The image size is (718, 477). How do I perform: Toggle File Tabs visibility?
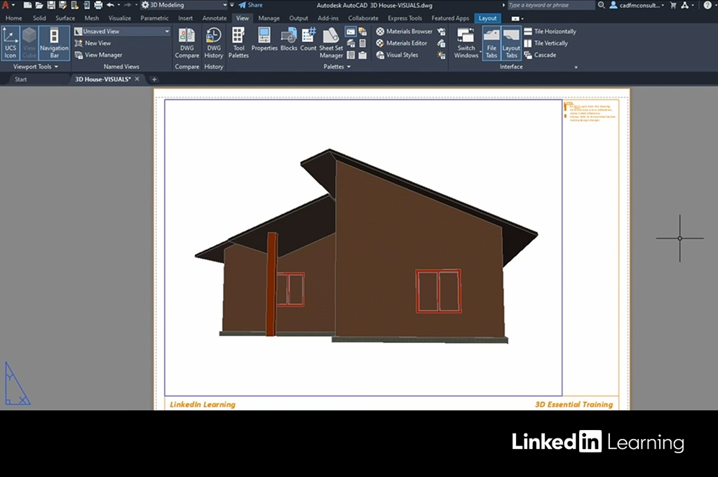pyautogui.click(x=492, y=43)
